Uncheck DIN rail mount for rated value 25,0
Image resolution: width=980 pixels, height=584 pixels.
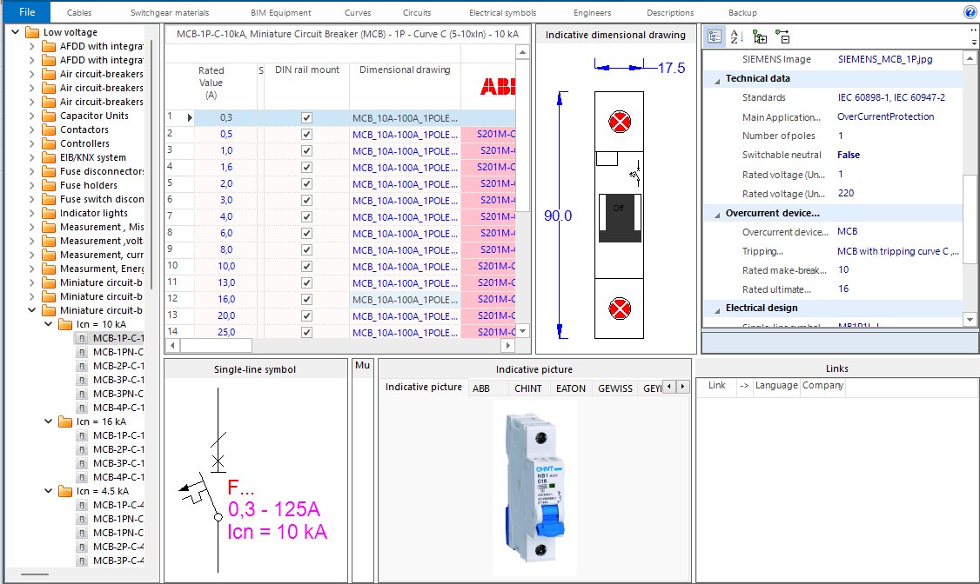pyautogui.click(x=306, y=331)
